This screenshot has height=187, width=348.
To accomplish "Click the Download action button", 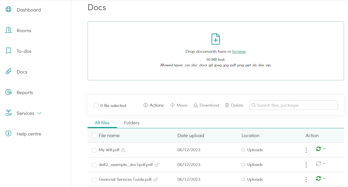I will click(x=206, y=105).
